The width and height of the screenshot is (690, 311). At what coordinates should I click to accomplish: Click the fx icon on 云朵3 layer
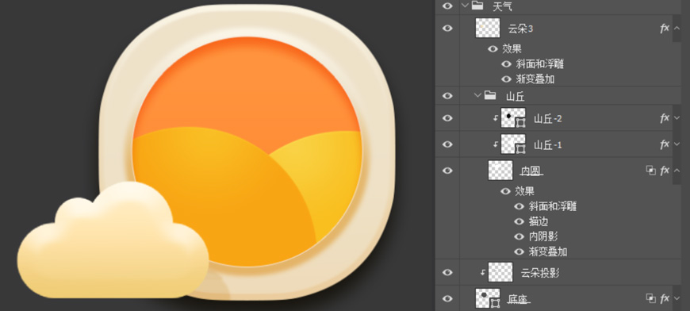tap(665, 28)
